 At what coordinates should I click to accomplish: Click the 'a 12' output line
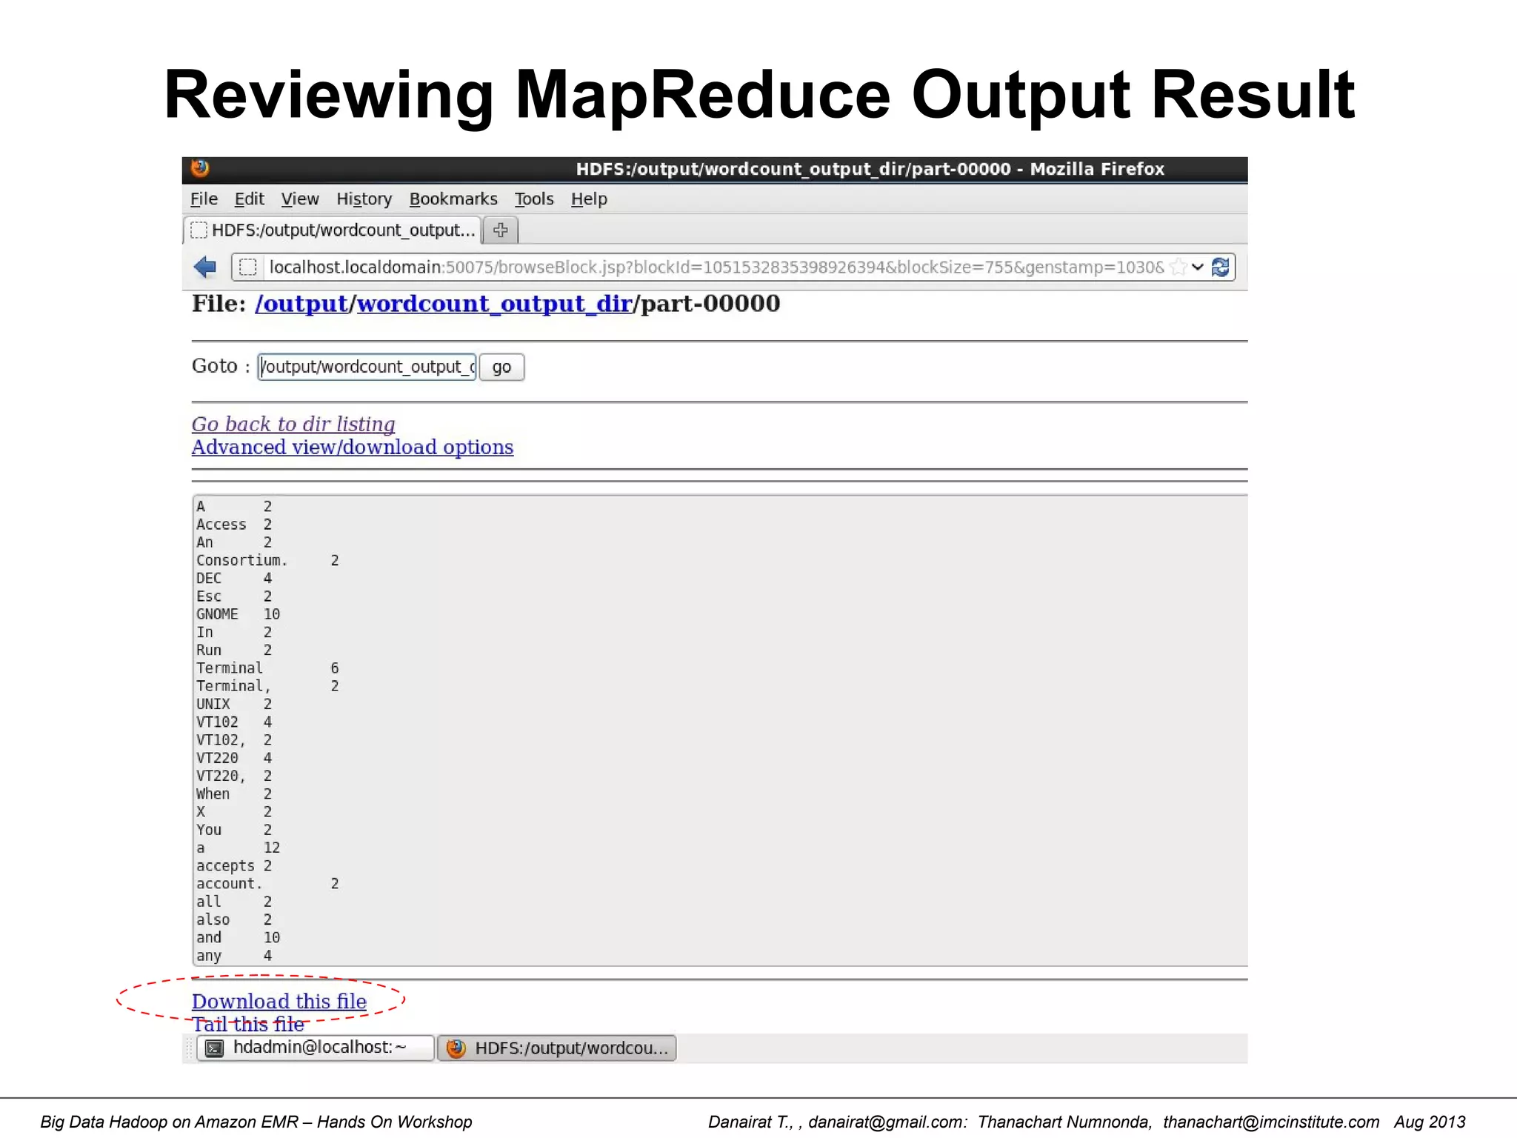pyautogui.click(x=239, y=848)
